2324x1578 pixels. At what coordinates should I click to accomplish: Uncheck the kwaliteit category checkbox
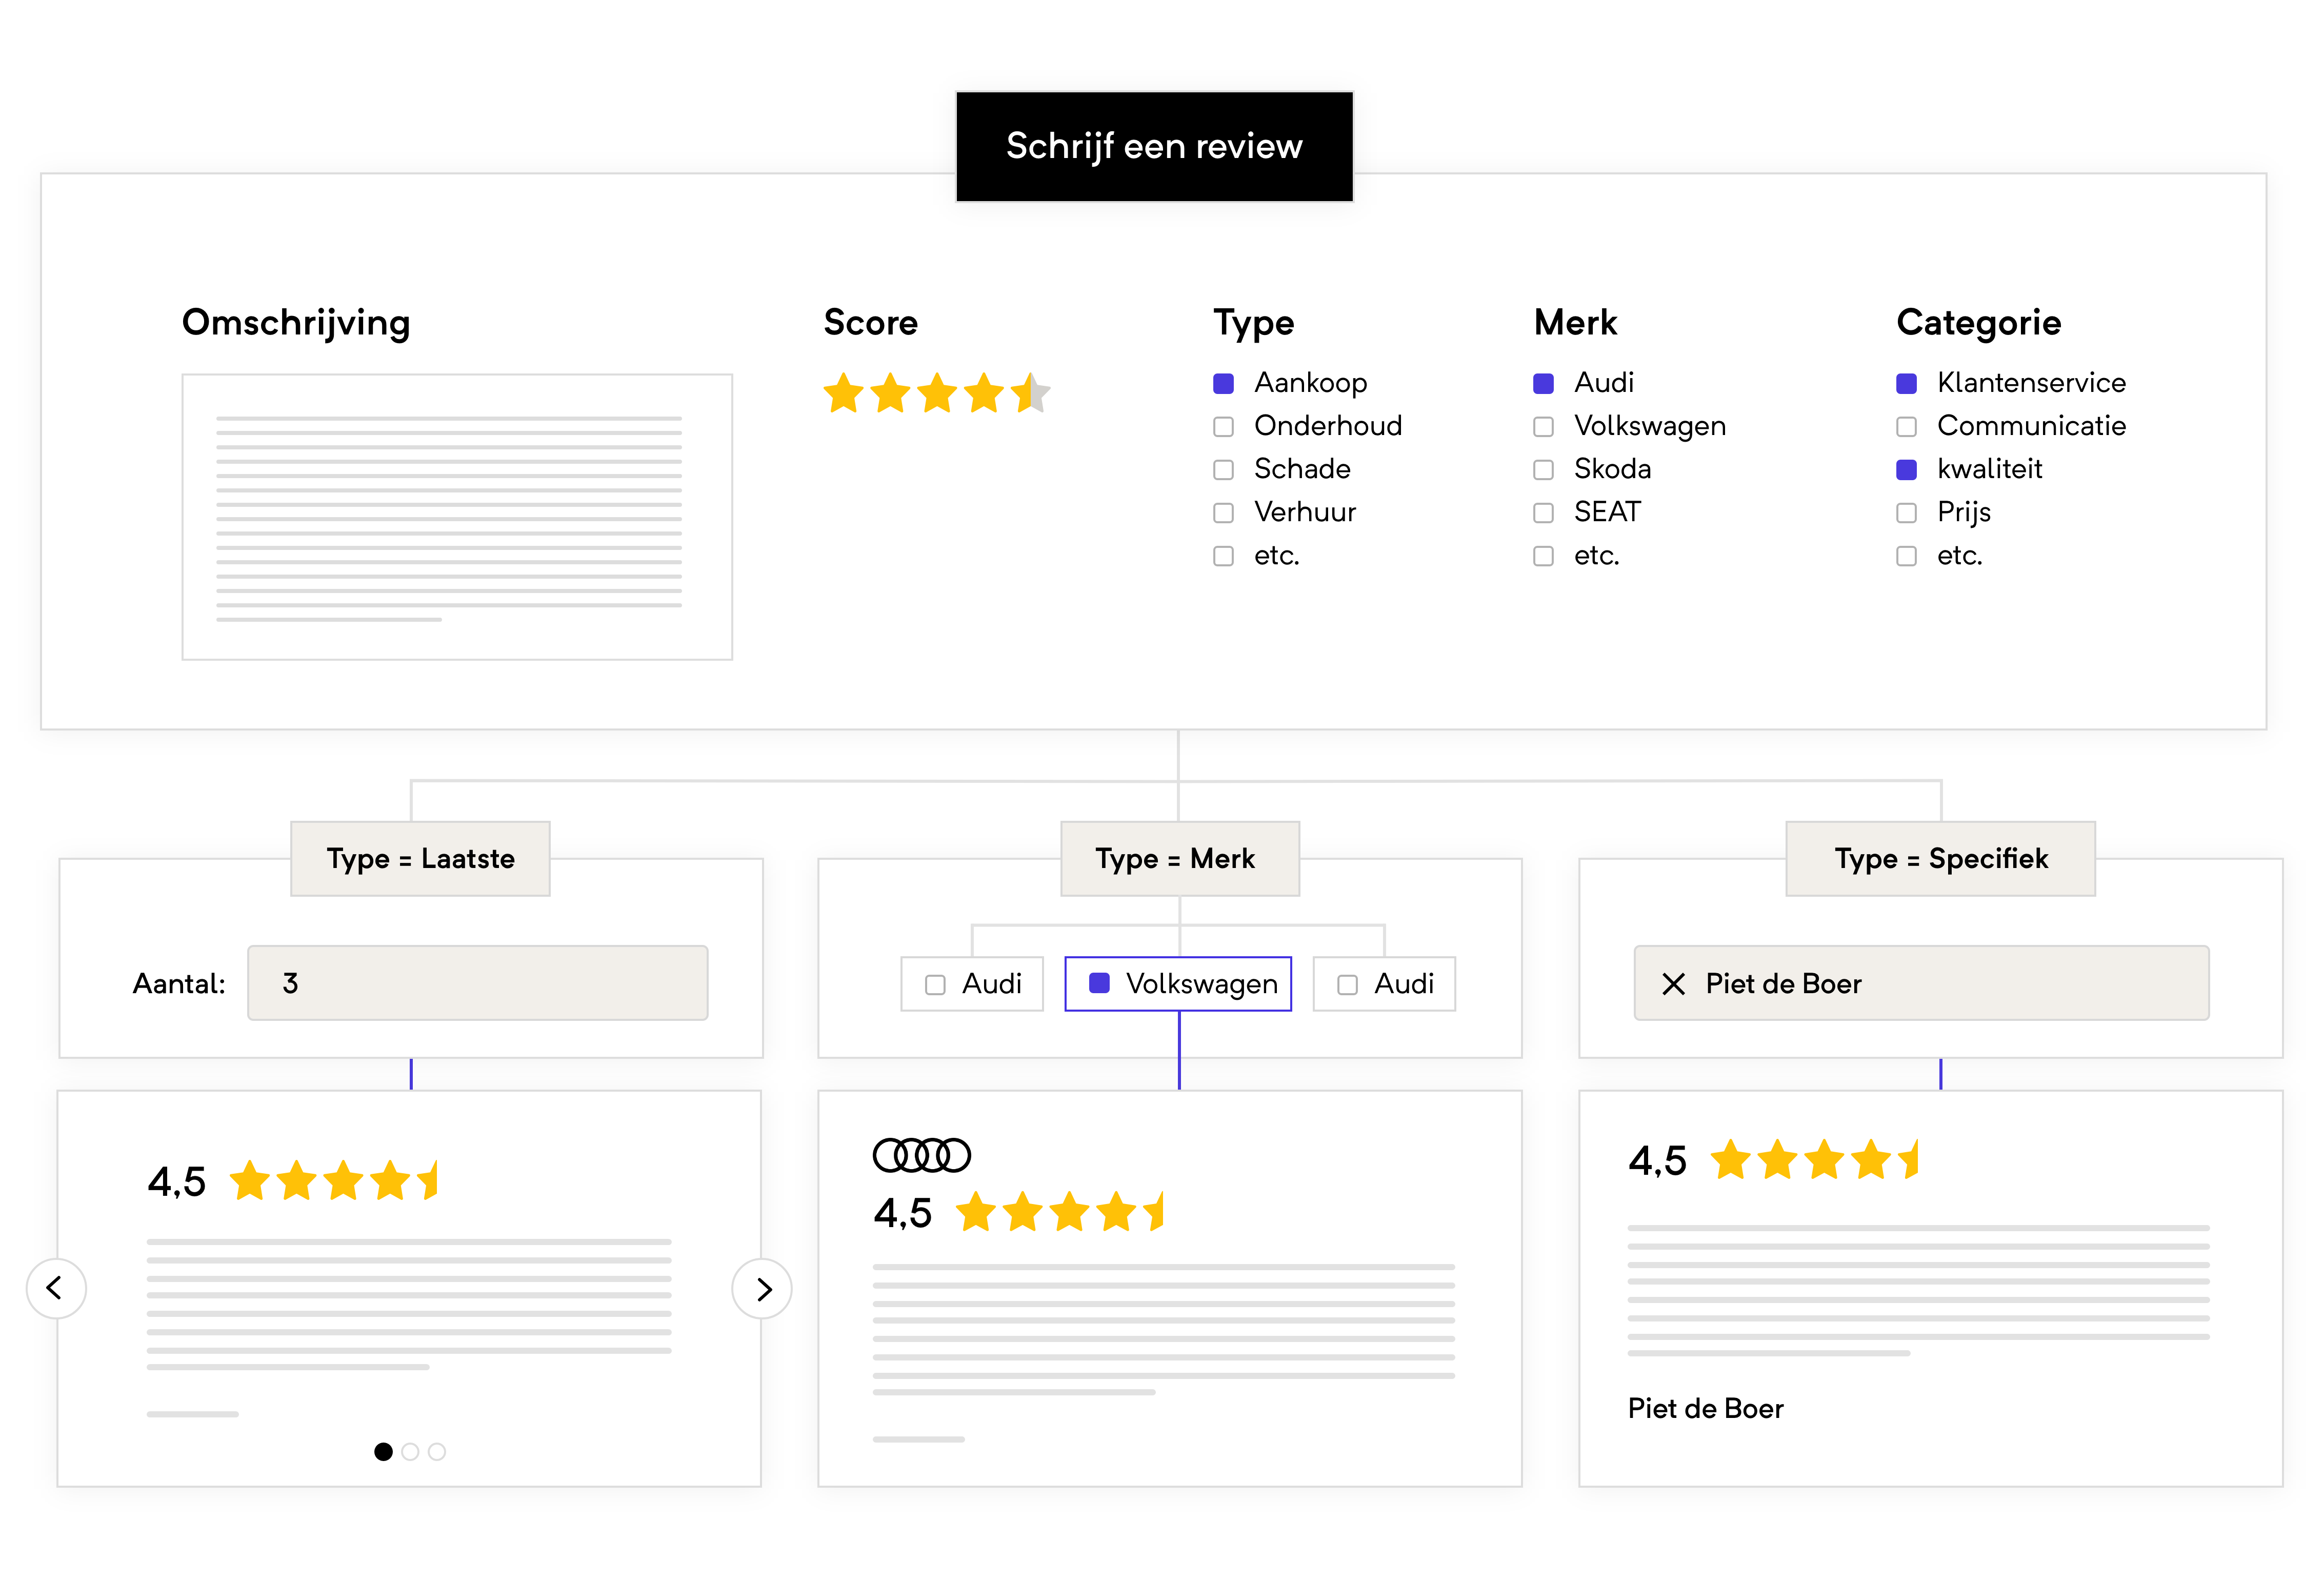(x=1906, y=469)
